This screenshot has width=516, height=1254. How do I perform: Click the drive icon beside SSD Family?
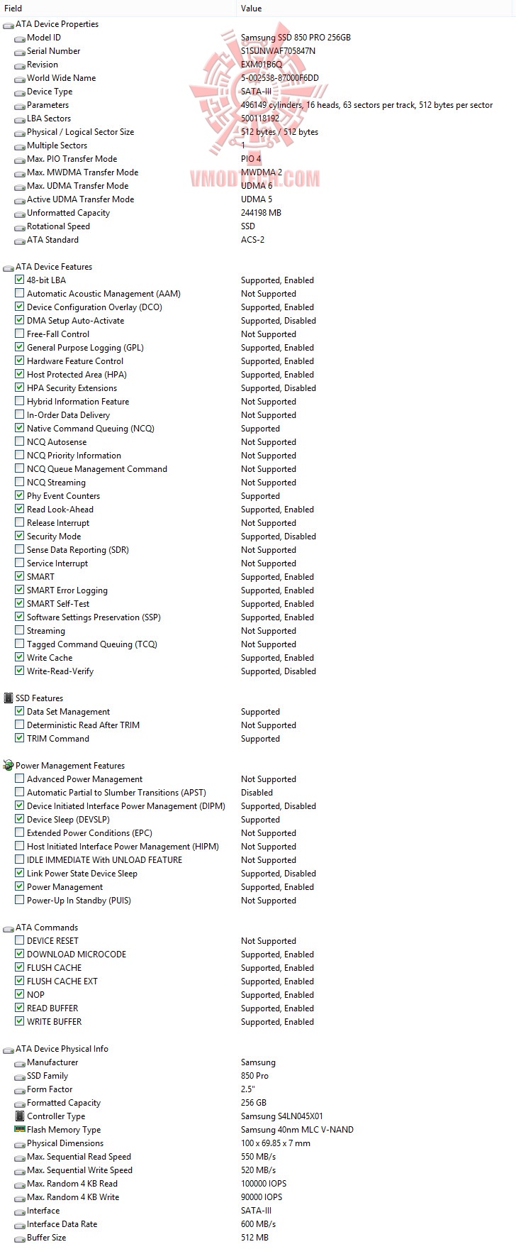[20, 1077]
